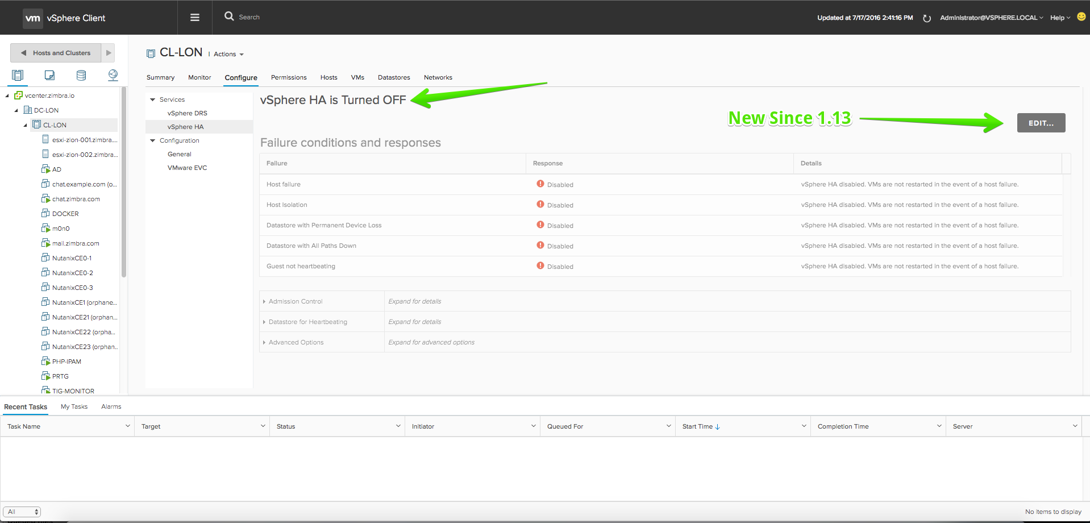1090x523 pixels.
Task: Click the smiley feedback icon
Action: click(x=1081, y=17)
